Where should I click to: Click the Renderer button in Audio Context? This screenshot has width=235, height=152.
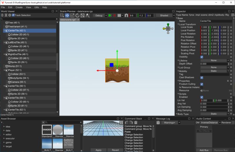click(226, 123)
